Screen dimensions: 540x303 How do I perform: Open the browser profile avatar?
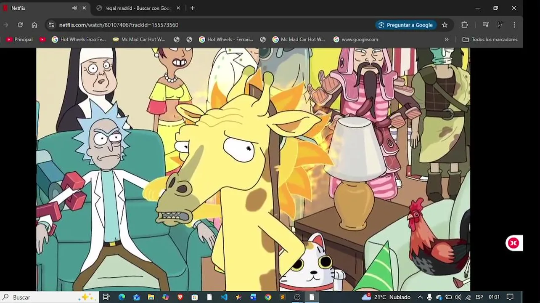(x=500, y=25)
